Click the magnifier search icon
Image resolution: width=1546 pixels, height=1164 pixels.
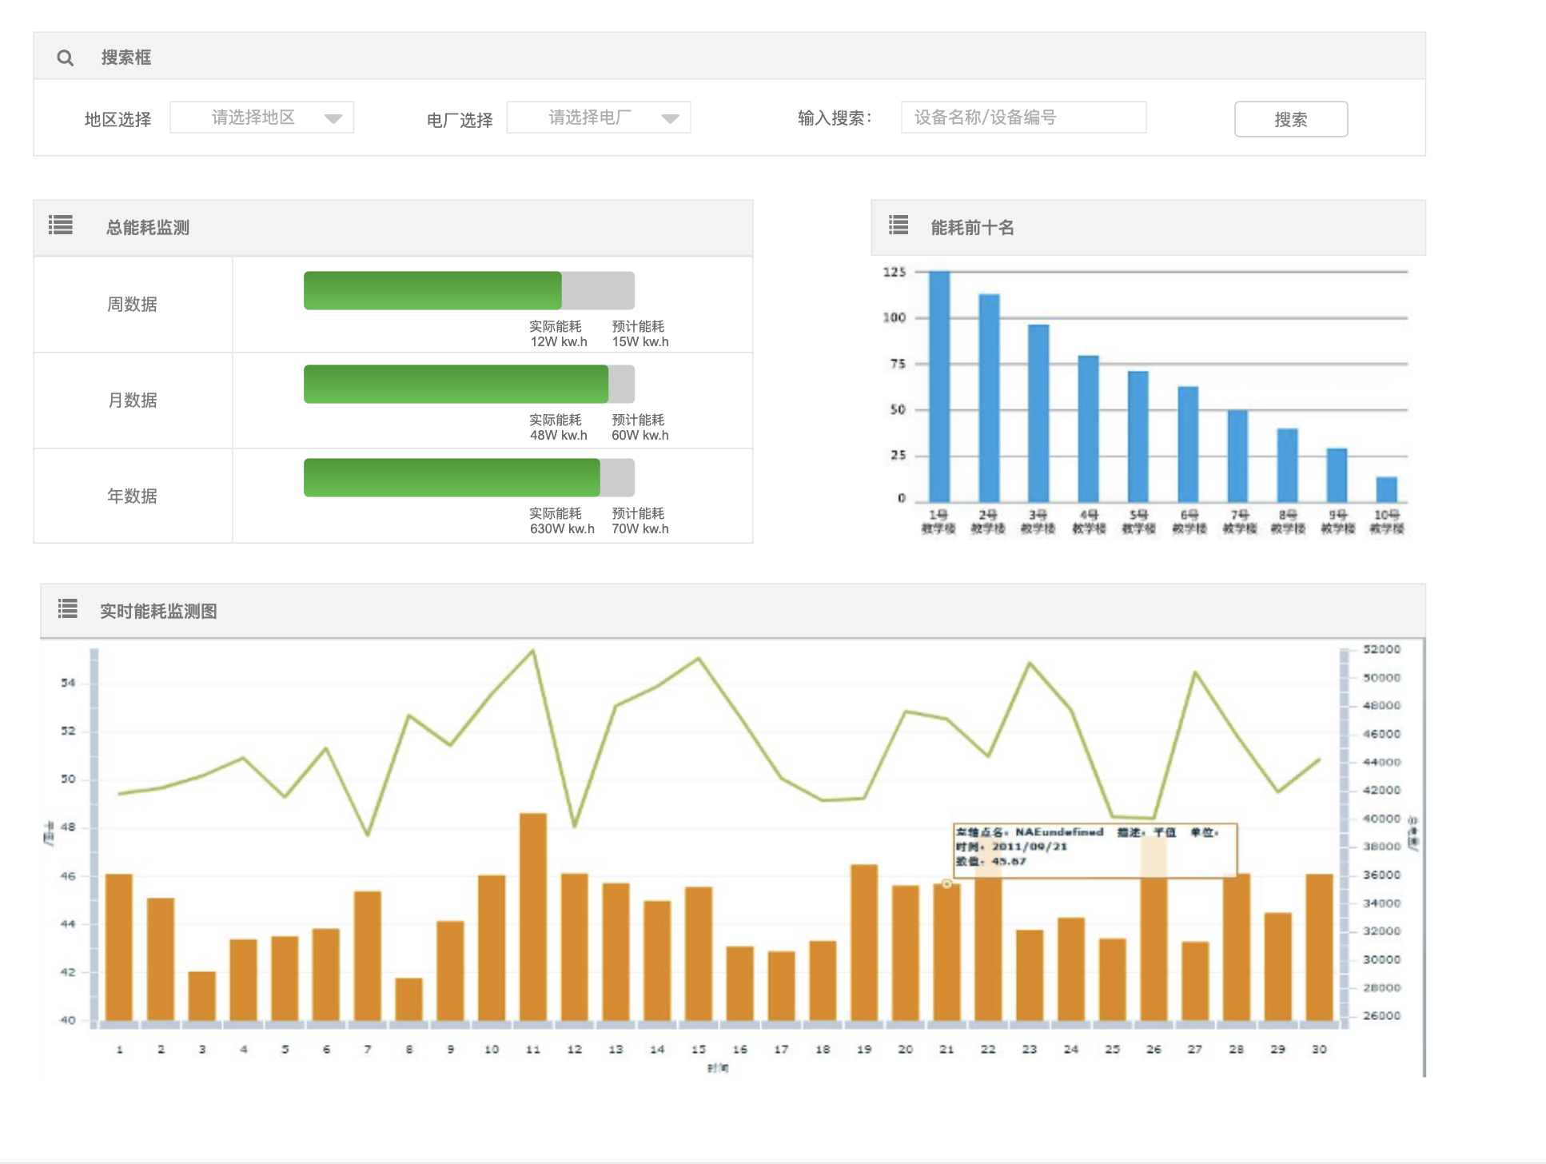66,58
